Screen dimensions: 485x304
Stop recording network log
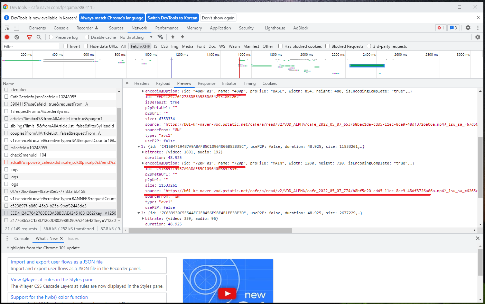point(7,37)
